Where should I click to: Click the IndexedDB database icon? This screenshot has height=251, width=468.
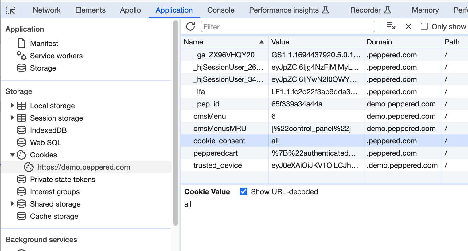coord(21,130)
